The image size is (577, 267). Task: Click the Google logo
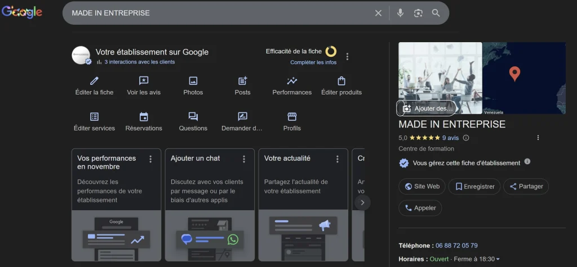(22, 12)
